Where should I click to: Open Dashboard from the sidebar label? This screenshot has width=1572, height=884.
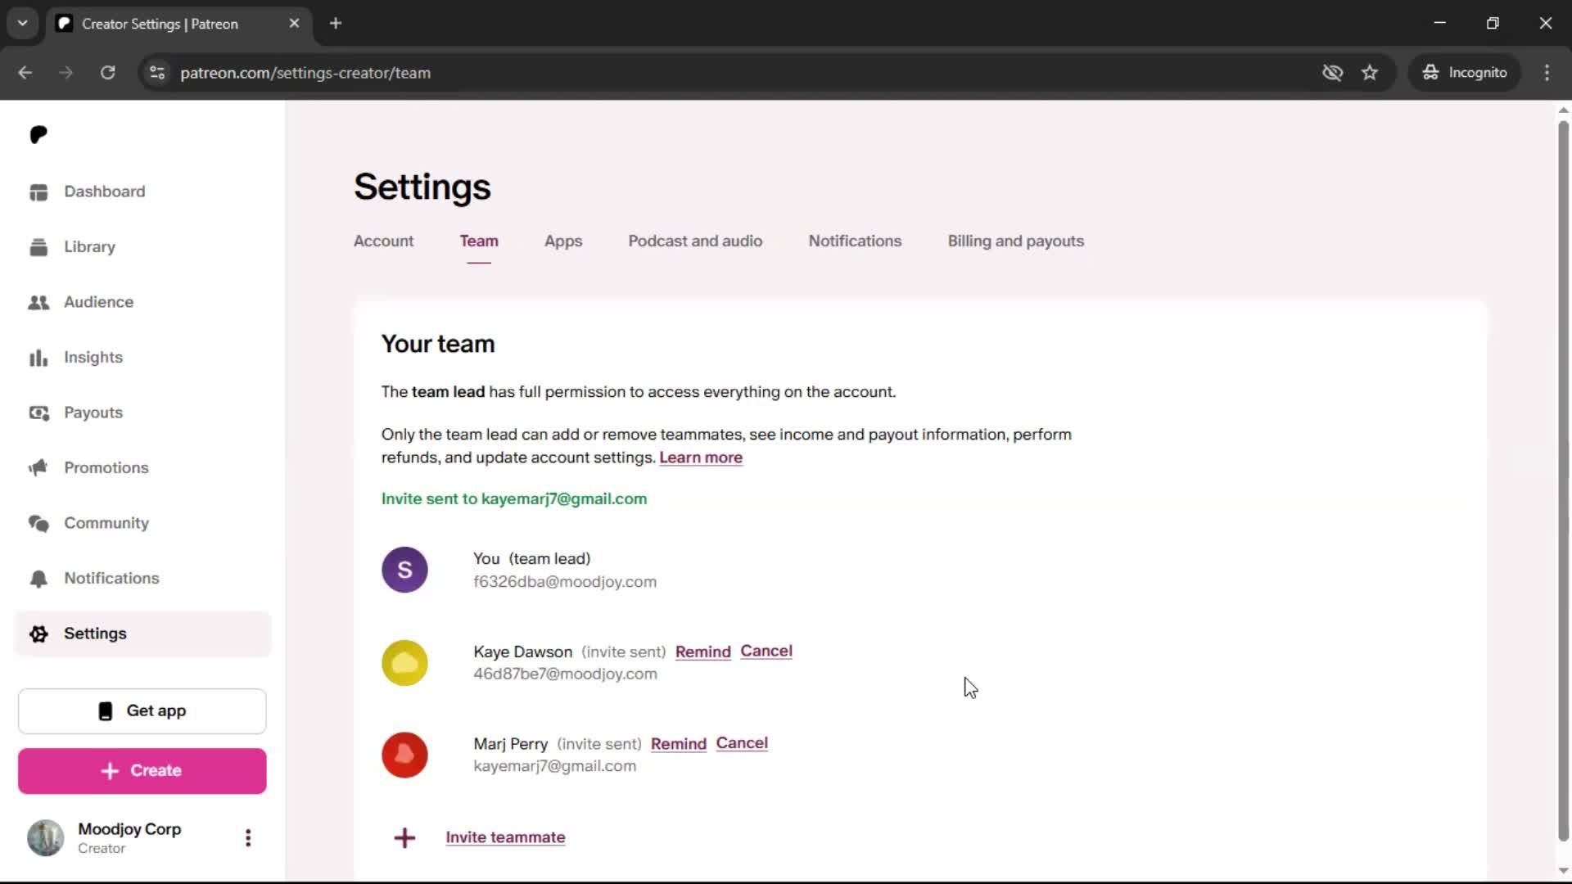105,192
